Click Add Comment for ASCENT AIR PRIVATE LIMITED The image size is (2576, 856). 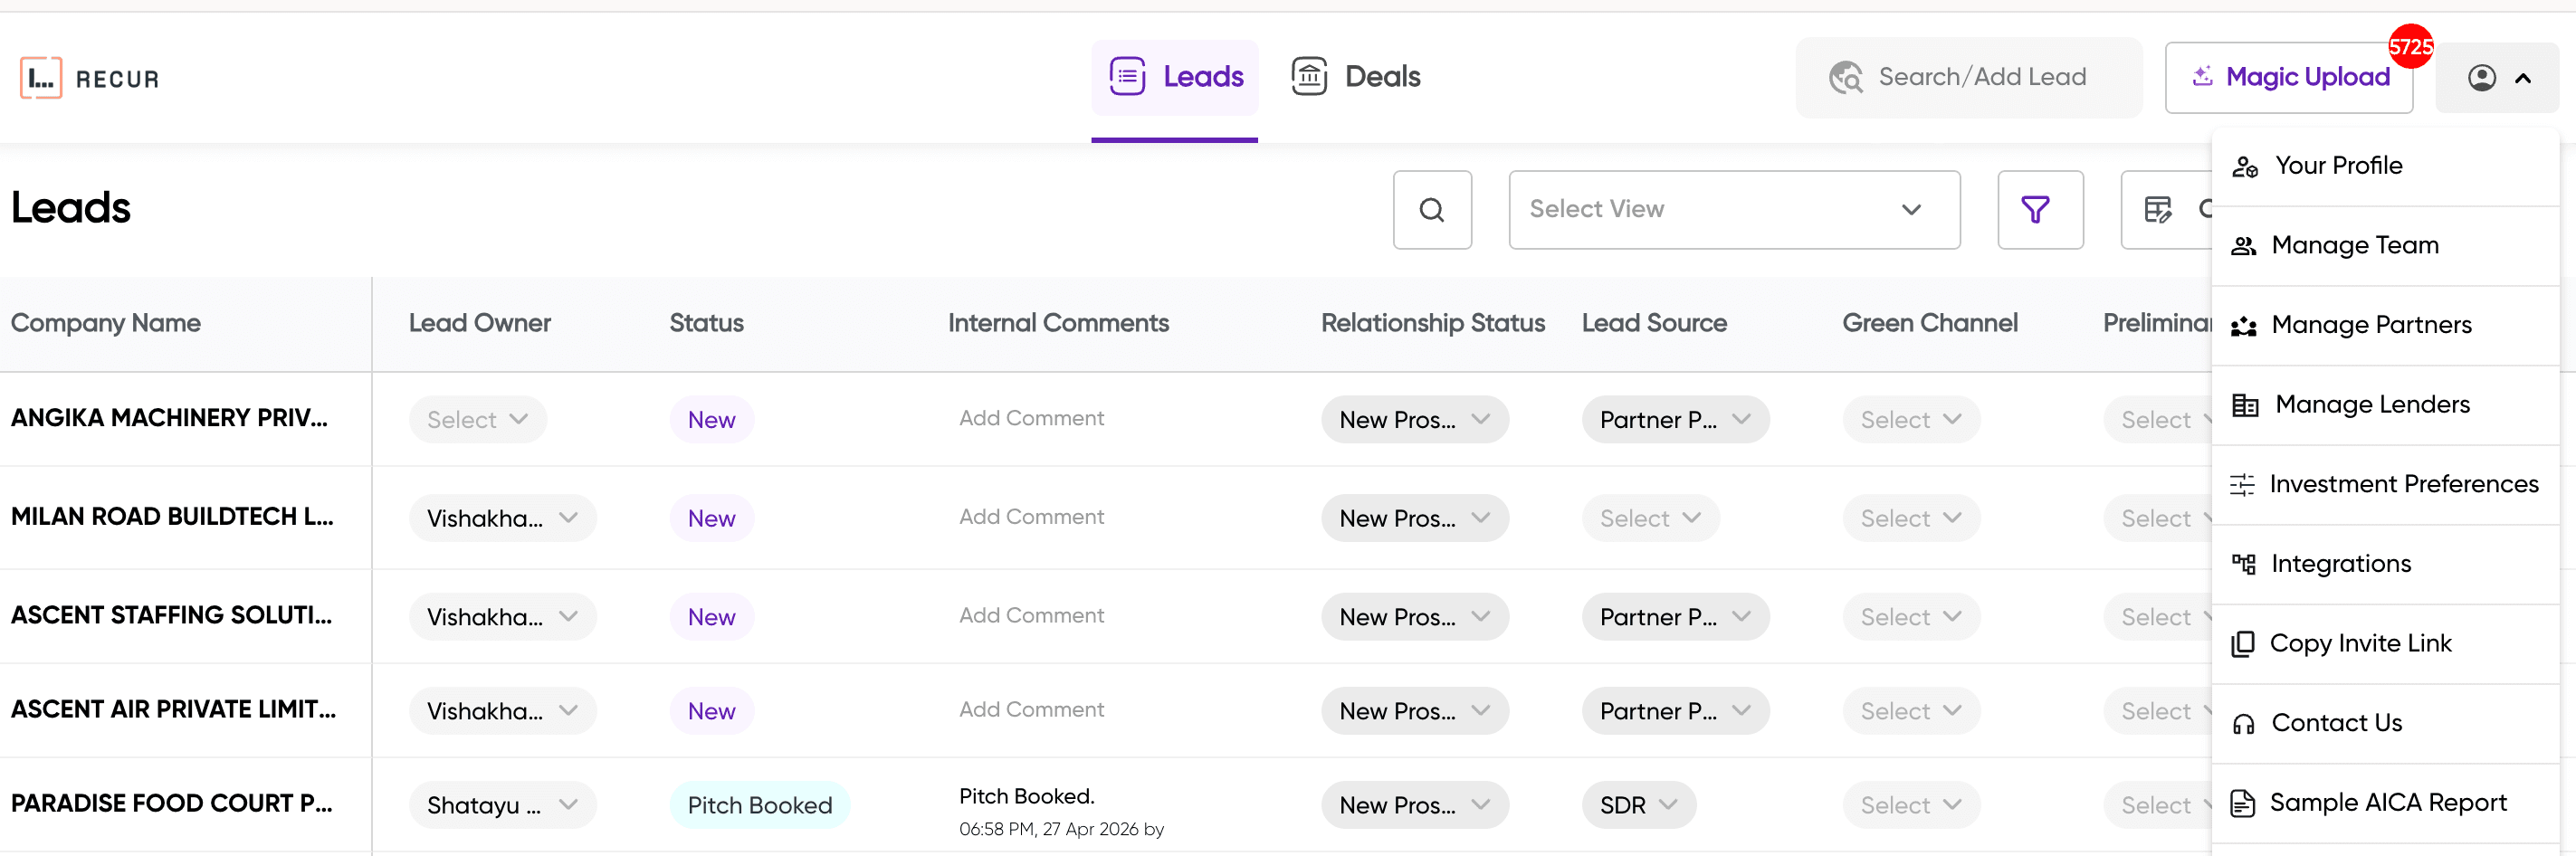(x=1031, y=710)
